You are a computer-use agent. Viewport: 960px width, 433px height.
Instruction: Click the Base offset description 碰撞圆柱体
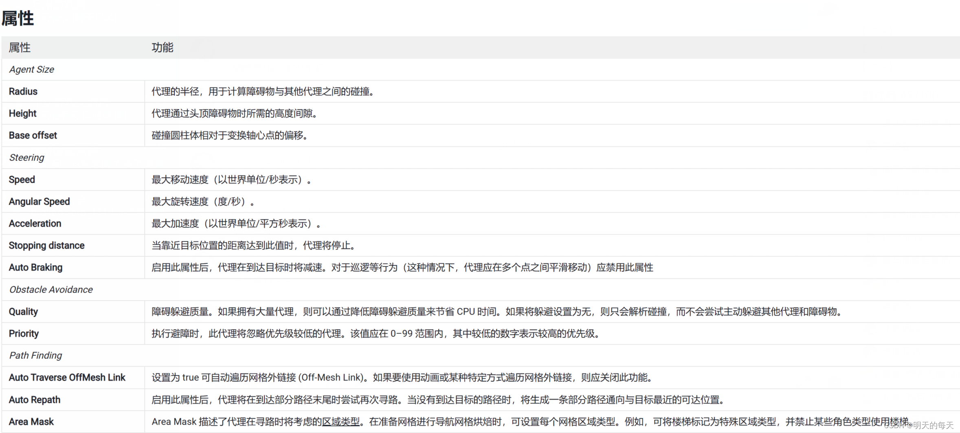230,136
